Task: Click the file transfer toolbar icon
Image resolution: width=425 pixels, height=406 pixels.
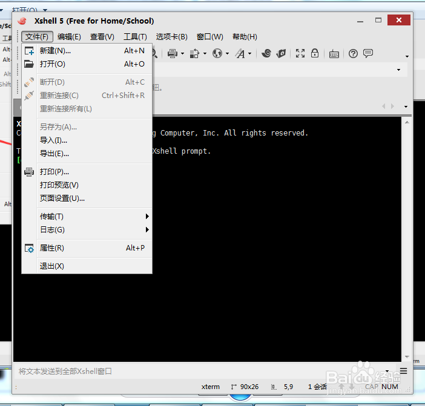Action: pyautogui.click(x=194, y=54)
